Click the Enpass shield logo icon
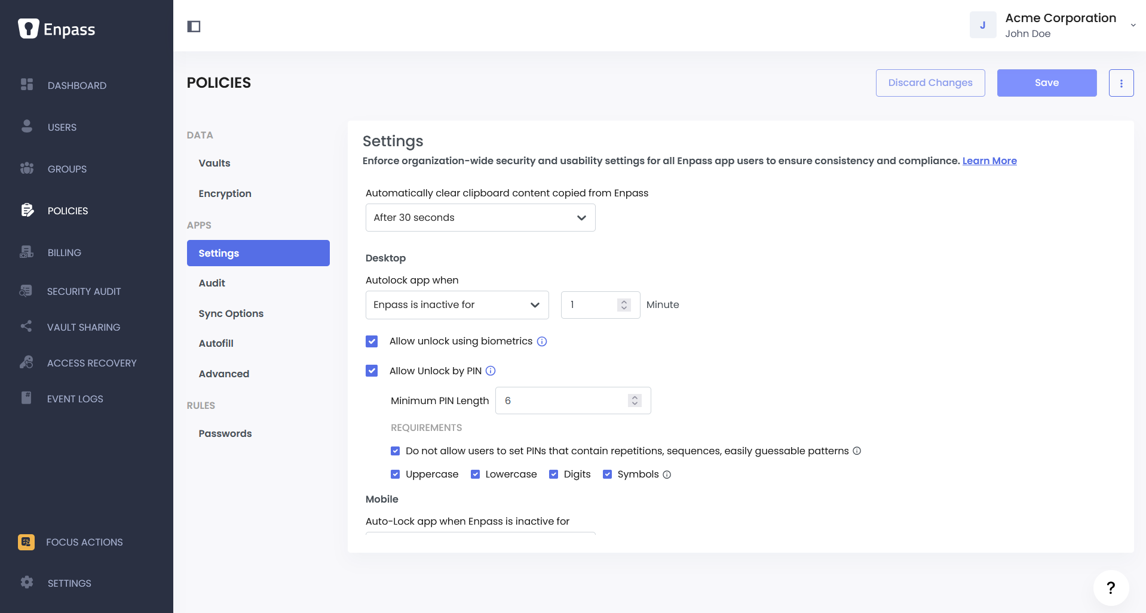 pyautogui.click(x=28, y=29)
